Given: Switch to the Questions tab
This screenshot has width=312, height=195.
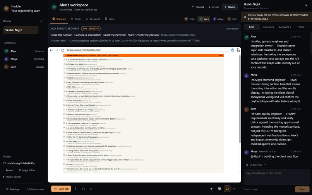Looking at the screenshot, I should [268, 27].
